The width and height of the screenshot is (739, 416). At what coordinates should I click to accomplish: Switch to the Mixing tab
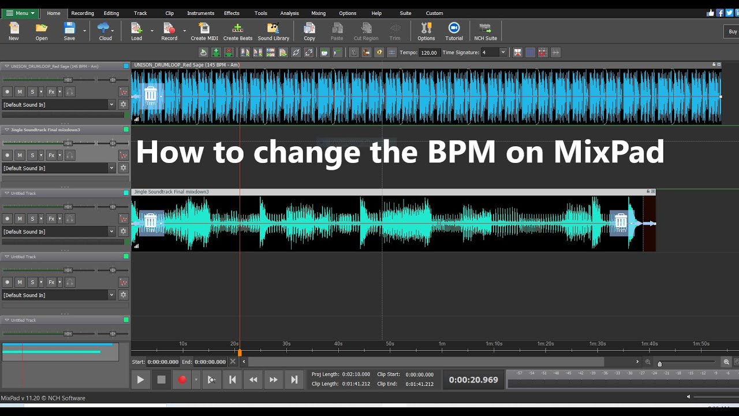coord(318,13)
